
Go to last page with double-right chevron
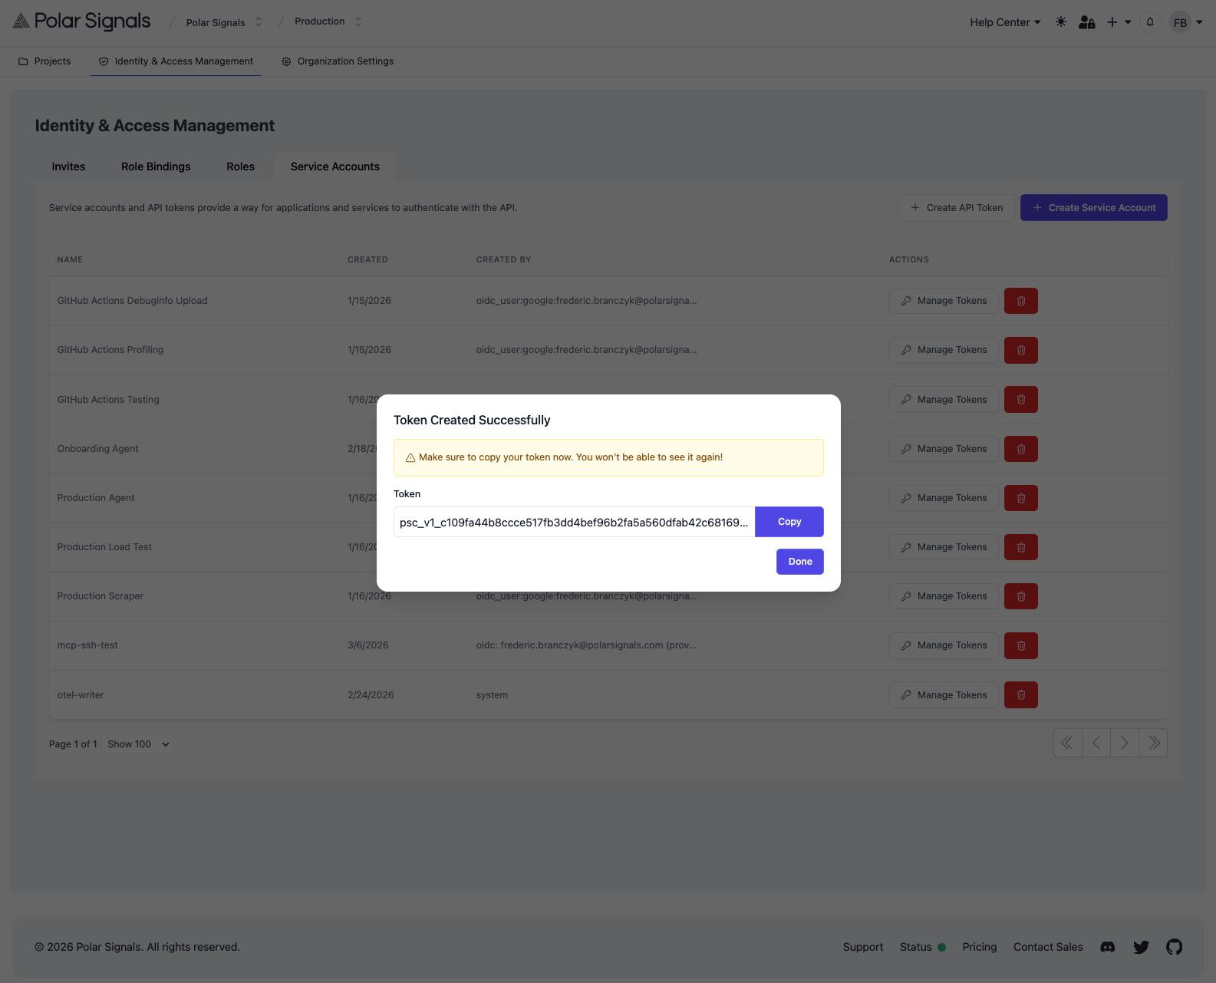[x=1153, y=743]
